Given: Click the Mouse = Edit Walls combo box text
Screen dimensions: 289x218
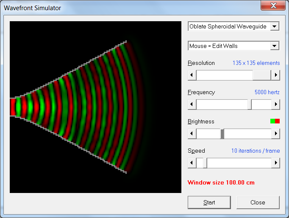Looking at the screenshot, I should [x=214, y=46].
